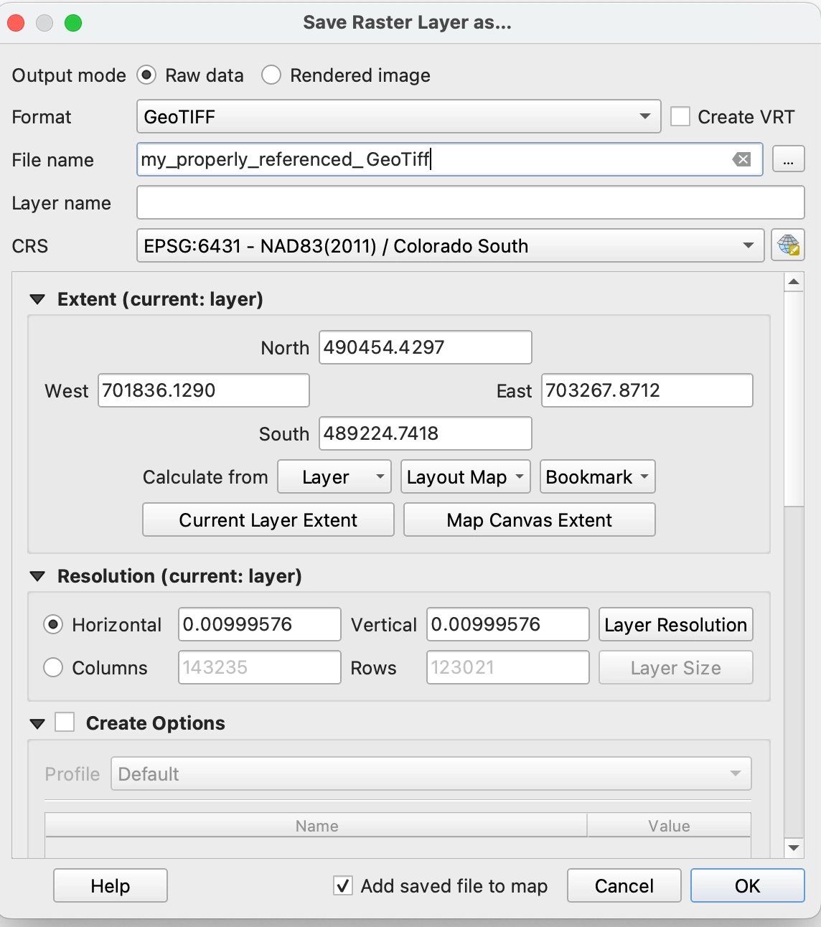Image resolution: width=821 pixels, height=927 pixels.
Task: Click the Map Canvas Extent button
Action: point(530,519)
